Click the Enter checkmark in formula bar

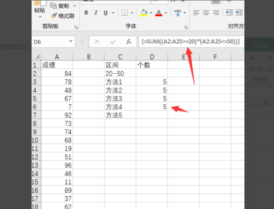(113, 41)
